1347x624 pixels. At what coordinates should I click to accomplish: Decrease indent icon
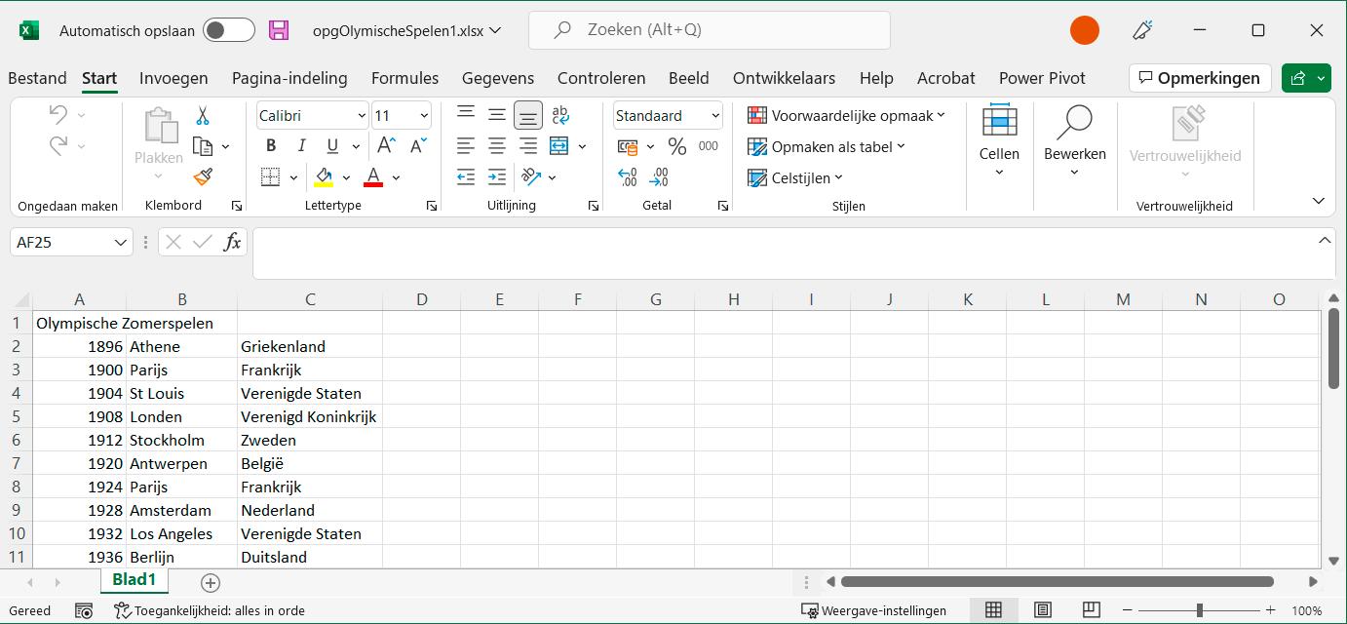coord(466,177)
